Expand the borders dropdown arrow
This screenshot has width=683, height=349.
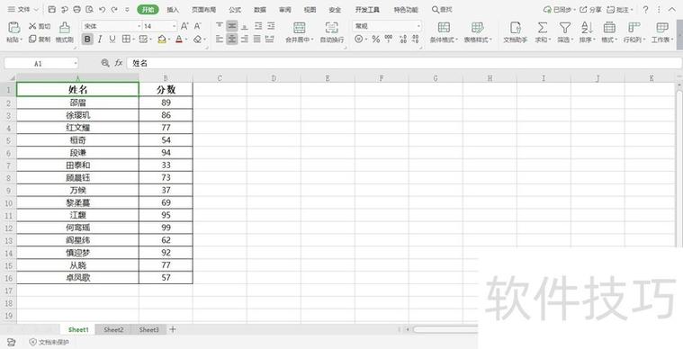pyautogui.click(x=133, y=40)
